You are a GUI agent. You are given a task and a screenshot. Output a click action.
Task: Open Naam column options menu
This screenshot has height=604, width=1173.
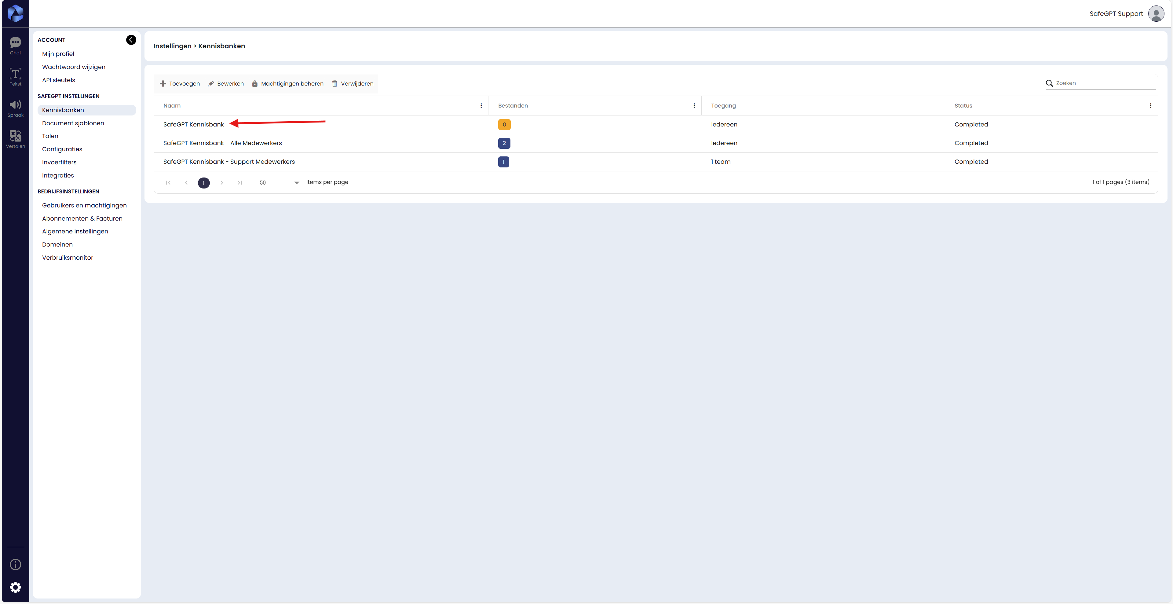[x=481, y=106]
